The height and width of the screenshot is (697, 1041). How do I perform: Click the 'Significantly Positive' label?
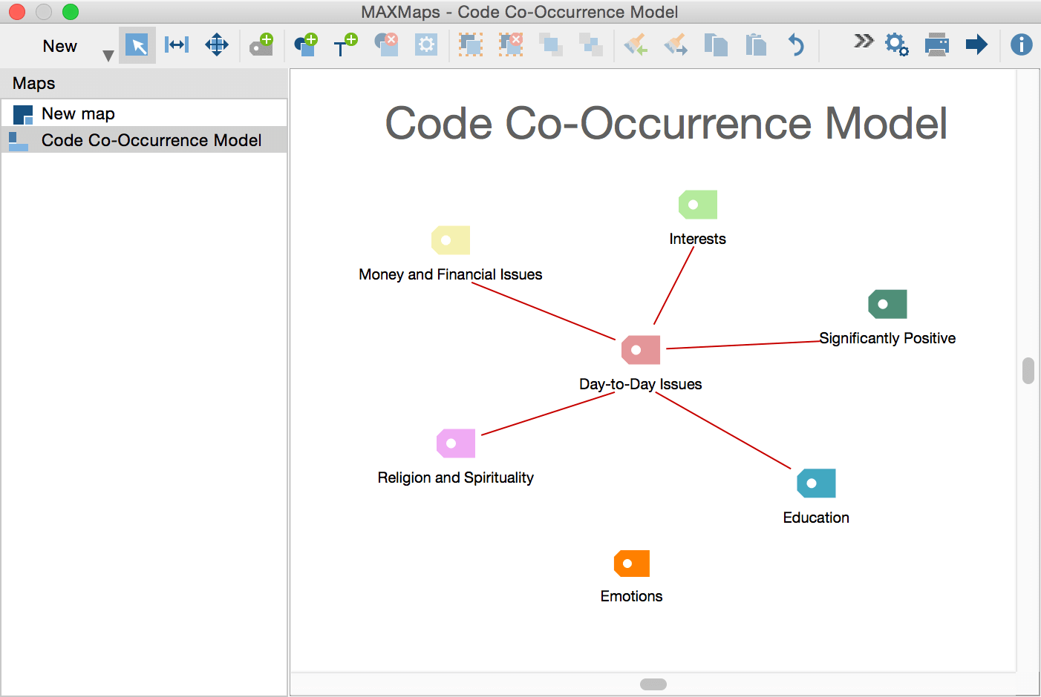tap(887, 338)
